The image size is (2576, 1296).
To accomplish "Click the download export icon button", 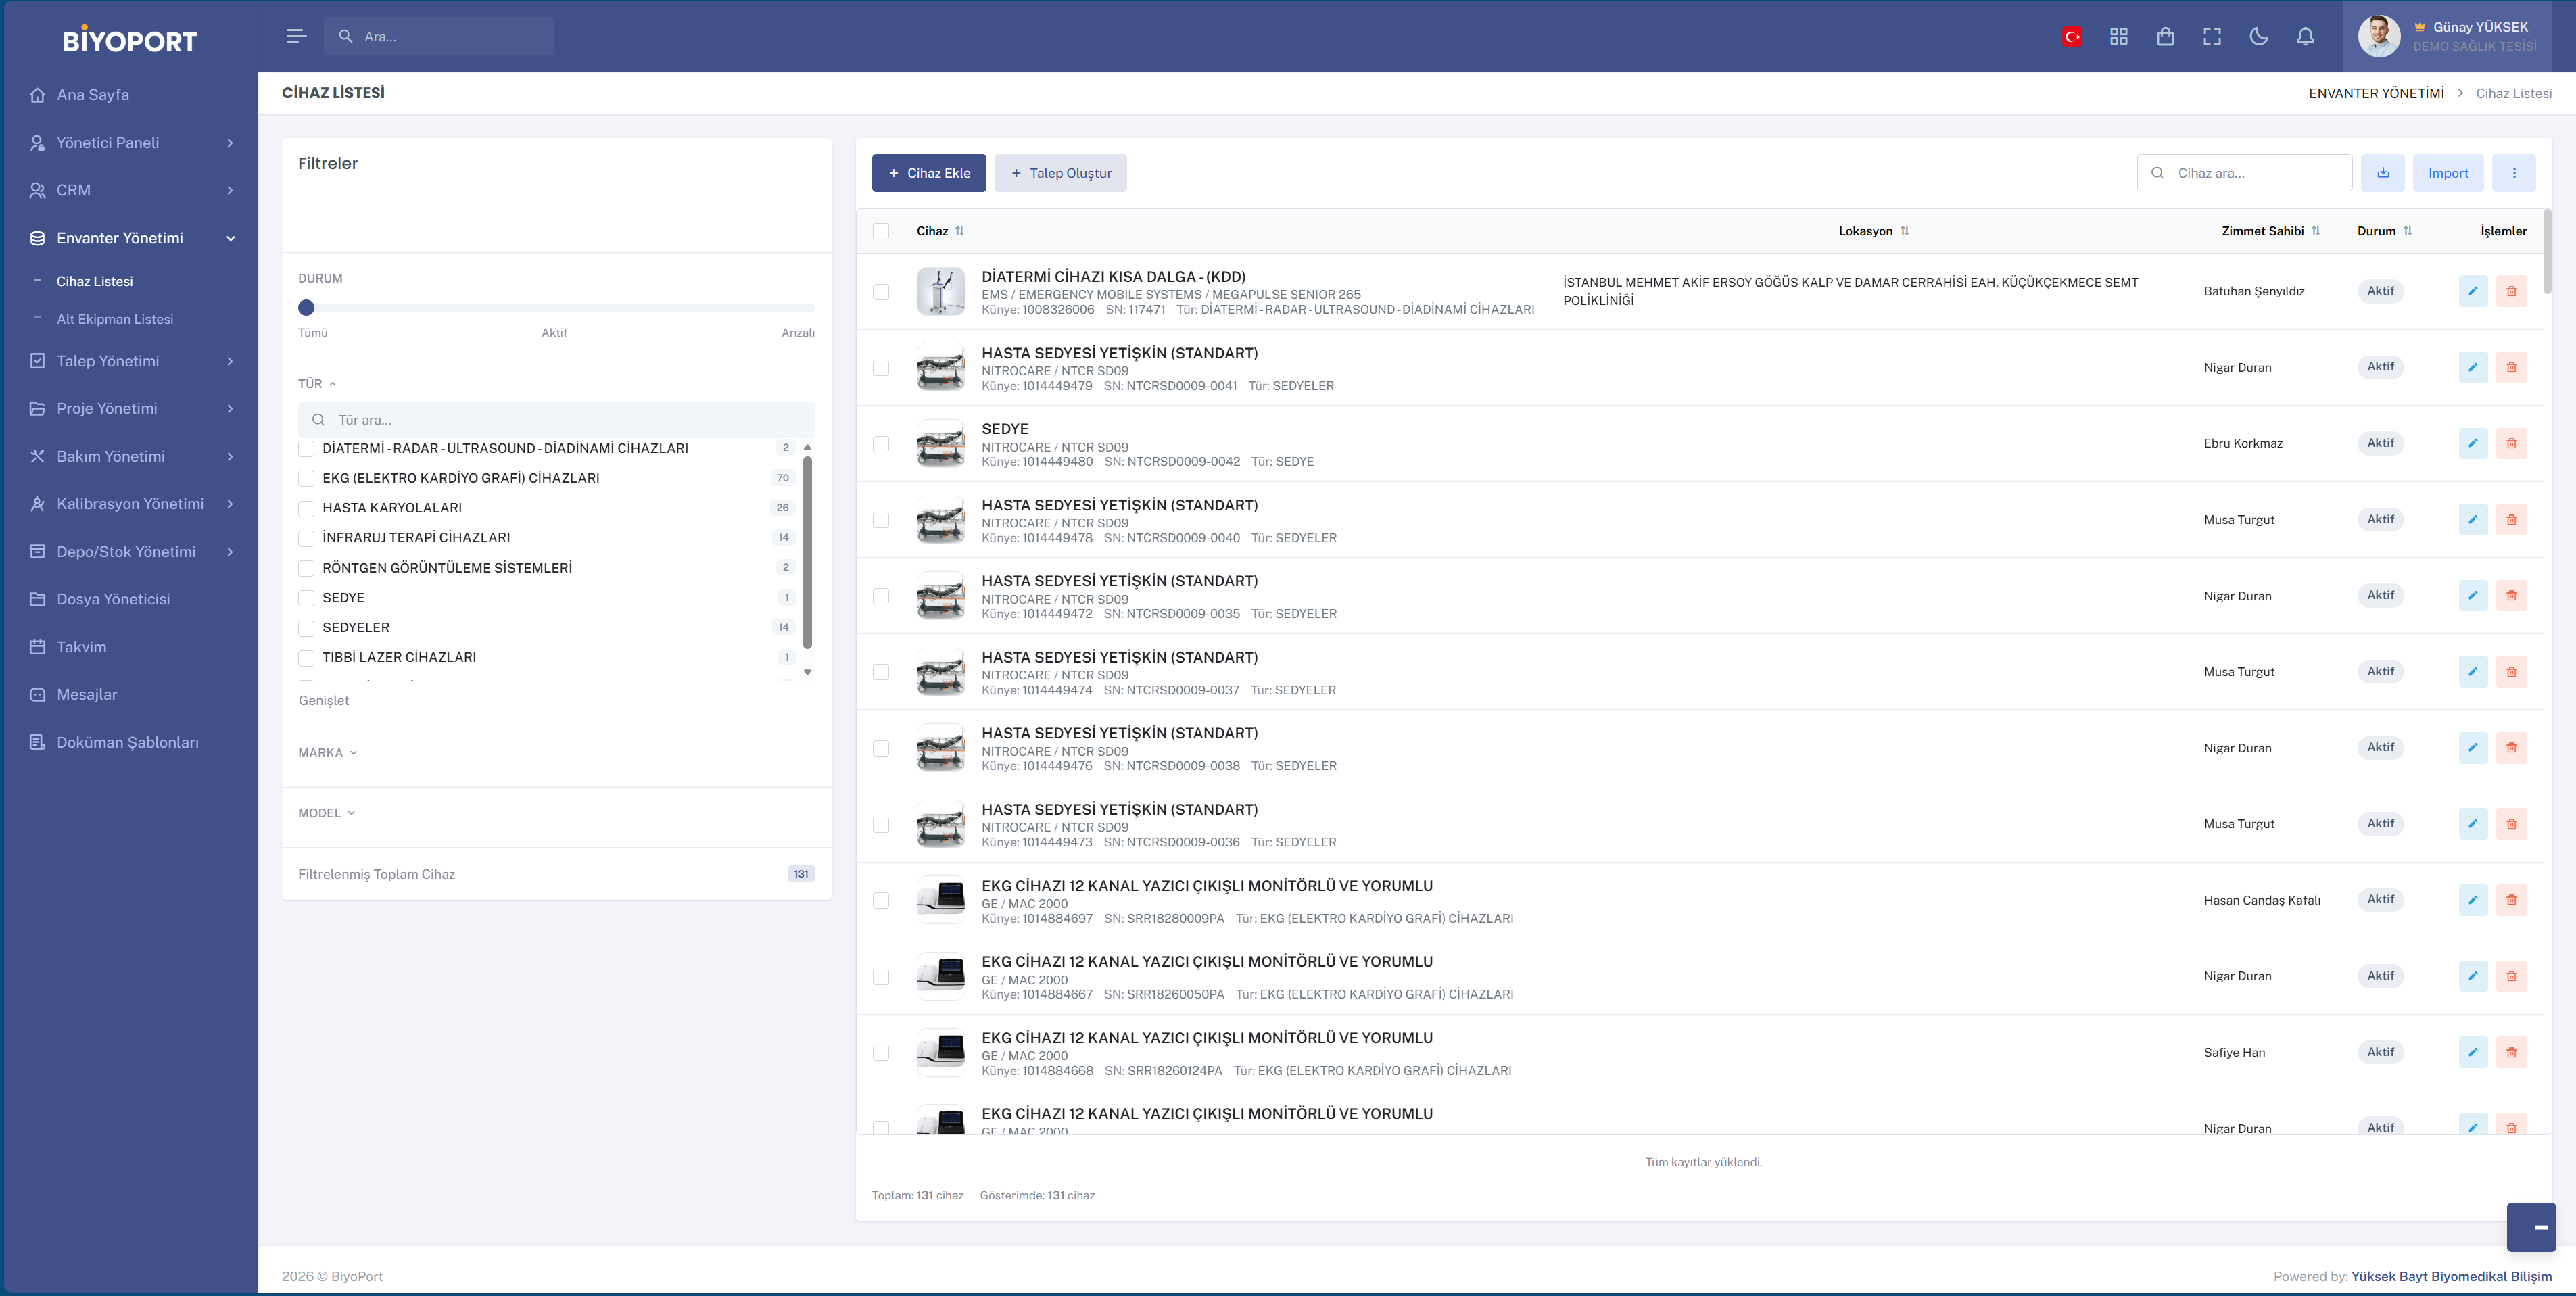I will [x=2383, y=173].
